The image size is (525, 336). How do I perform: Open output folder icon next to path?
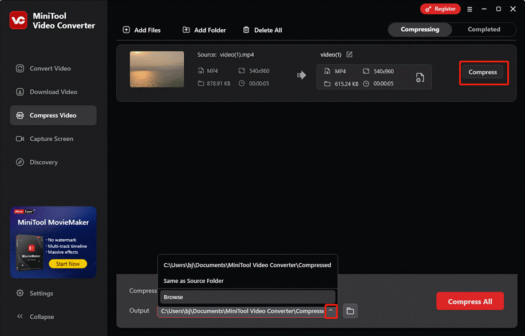point(350,311)
